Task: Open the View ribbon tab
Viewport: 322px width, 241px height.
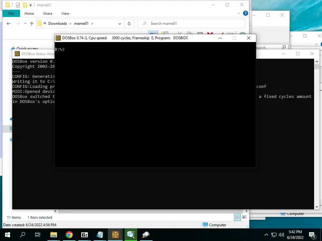Action: (x=65, y=13)
